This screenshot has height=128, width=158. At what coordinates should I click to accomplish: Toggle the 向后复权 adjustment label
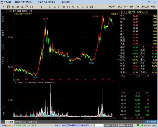click(115, 14)
